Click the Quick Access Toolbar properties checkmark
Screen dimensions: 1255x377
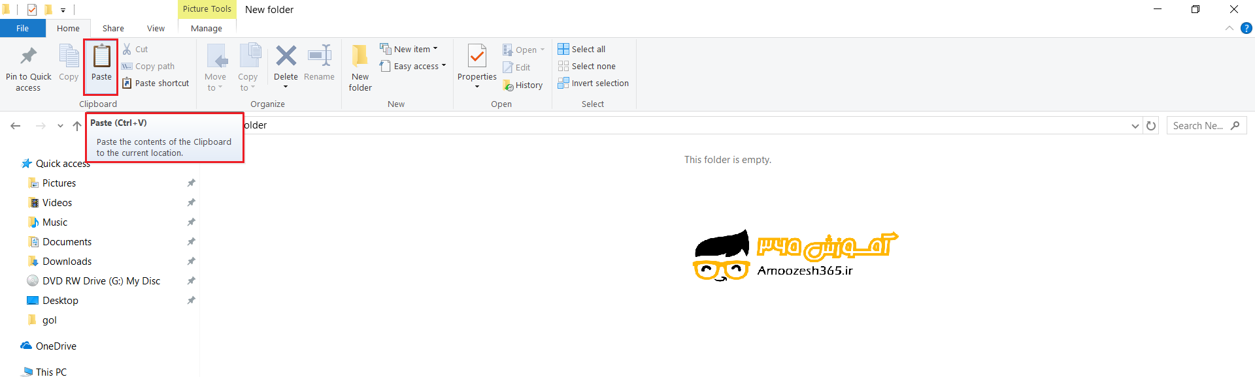[x=32, y=10]
